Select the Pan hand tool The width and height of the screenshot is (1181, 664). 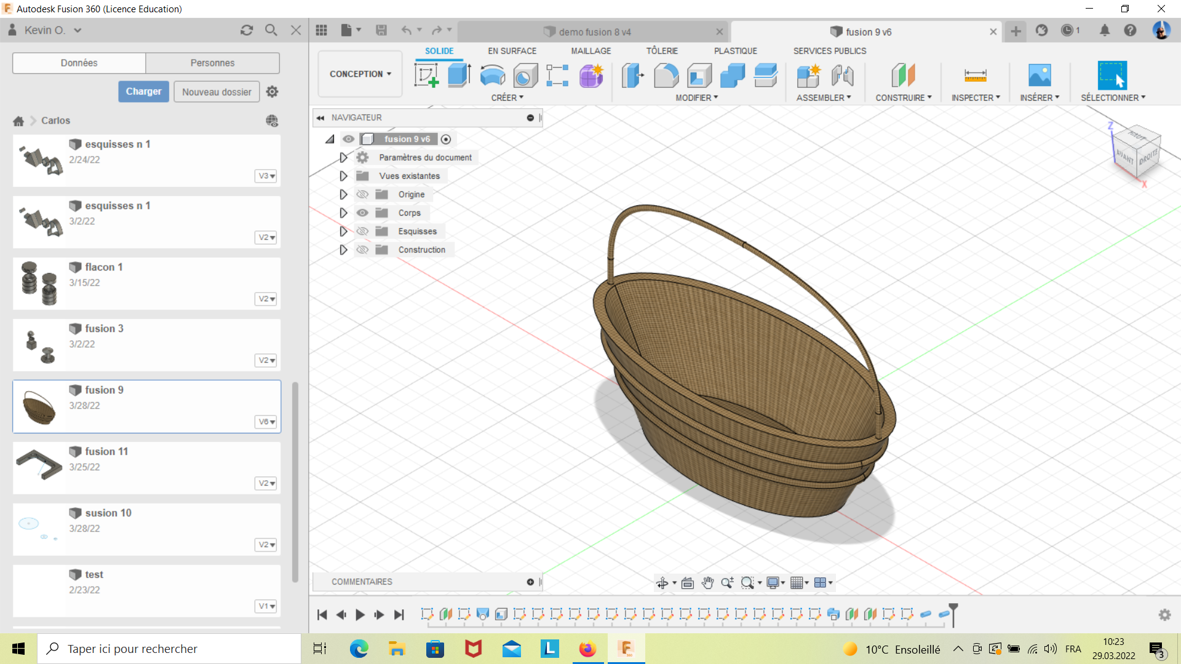(x=707, y=583)
